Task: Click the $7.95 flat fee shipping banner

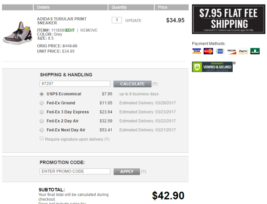Action: (x=229, y=19)
